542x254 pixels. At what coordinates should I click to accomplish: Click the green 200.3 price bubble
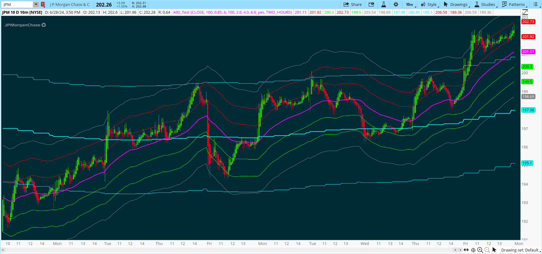coord(527,67)
